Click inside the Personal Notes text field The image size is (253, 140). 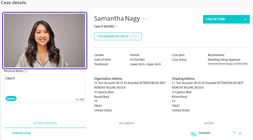(45, 86)
